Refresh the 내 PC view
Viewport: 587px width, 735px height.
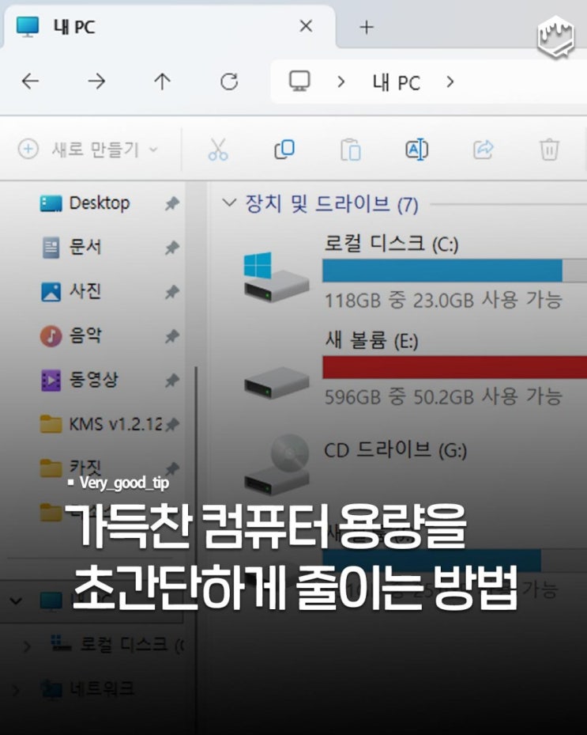(229, 81)
